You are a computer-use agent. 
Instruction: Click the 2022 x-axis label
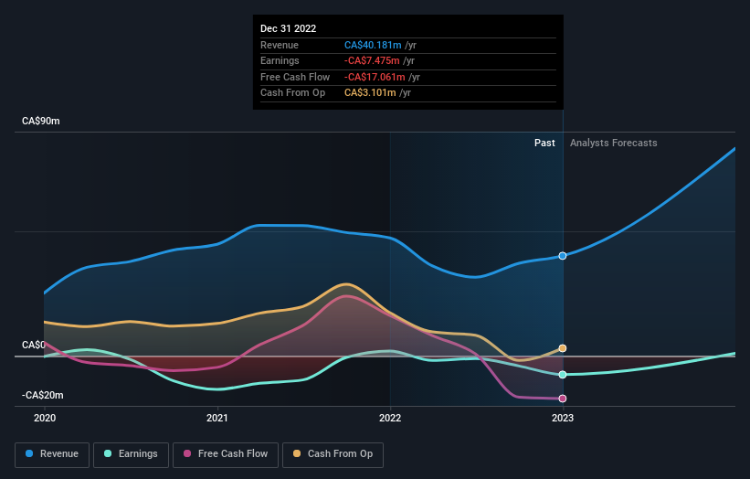[390, 419]
